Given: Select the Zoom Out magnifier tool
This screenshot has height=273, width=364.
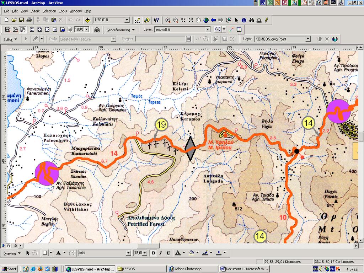Looking at the screenshot, I should [x=176, y=20].
